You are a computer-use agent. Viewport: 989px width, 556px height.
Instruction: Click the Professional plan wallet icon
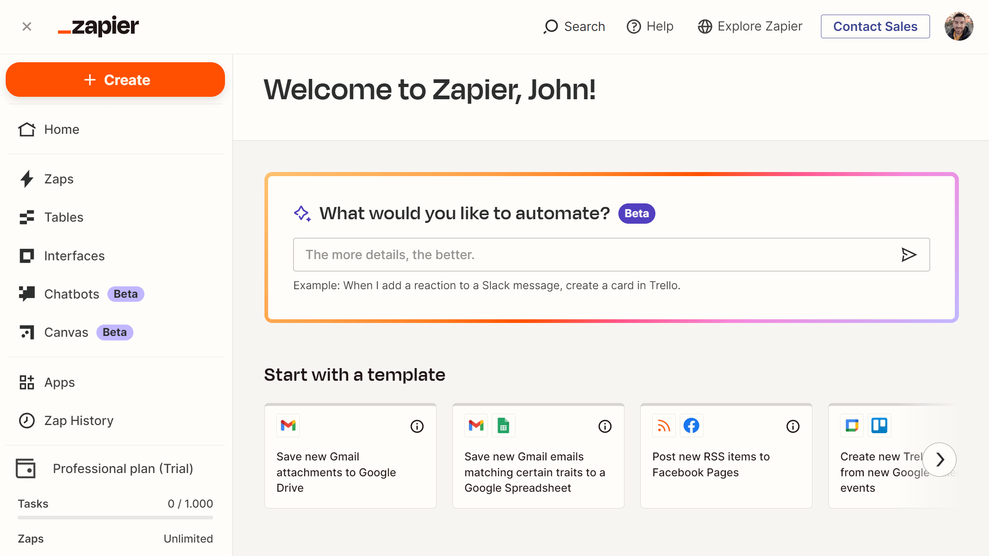pyautogui.click(x=26, y=469)
